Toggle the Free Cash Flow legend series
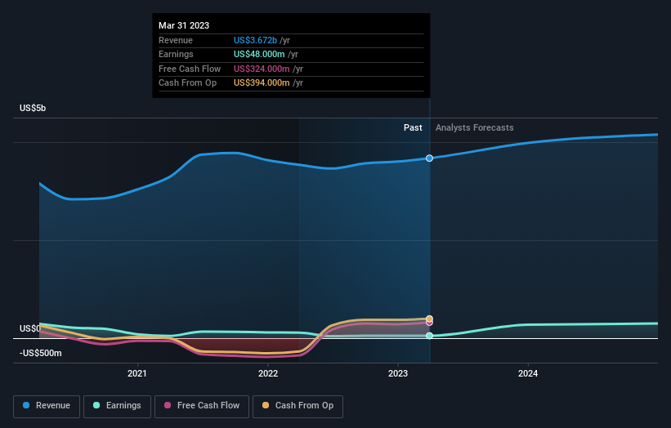This screenshot has width=671, height=428. point(202,406)
